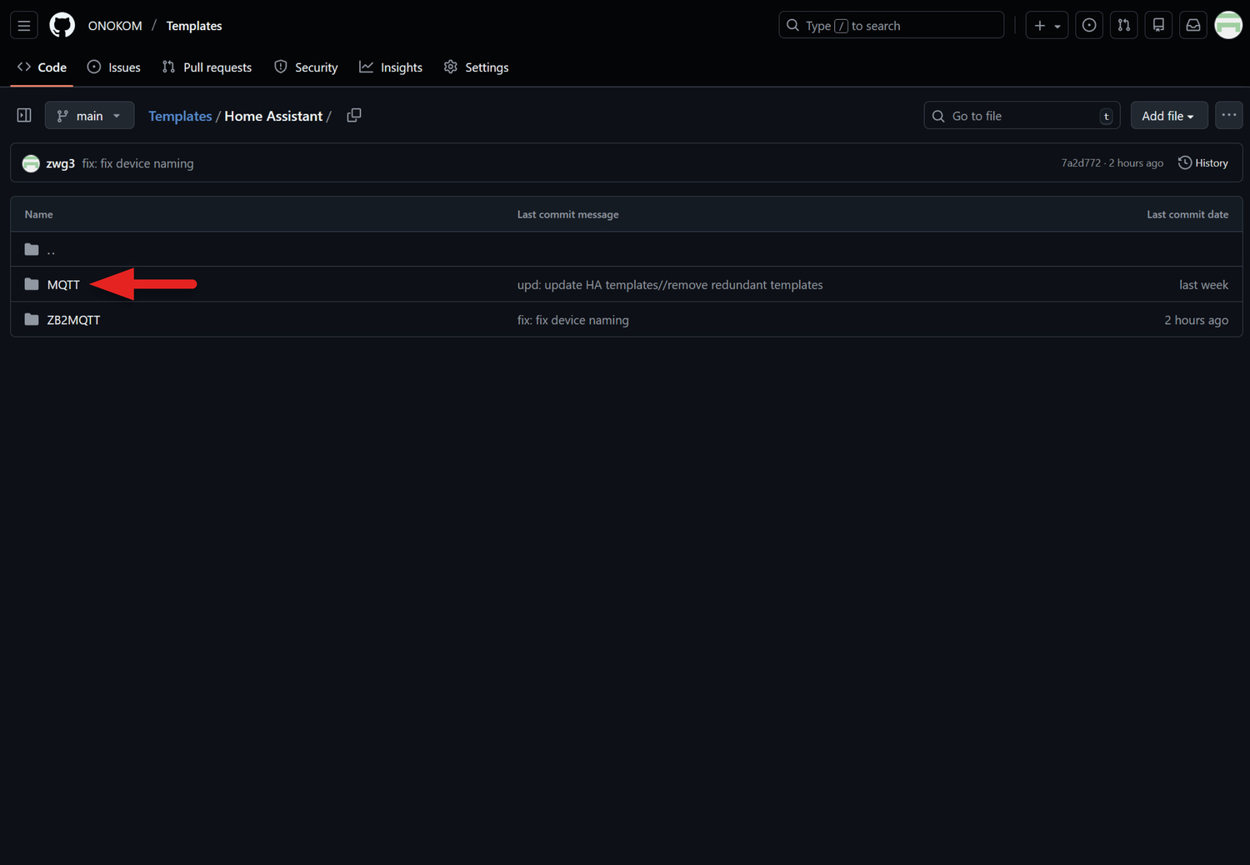Switch branch using the main dropdown
This screenshot has height=865, width=1250.
point(89,116)
